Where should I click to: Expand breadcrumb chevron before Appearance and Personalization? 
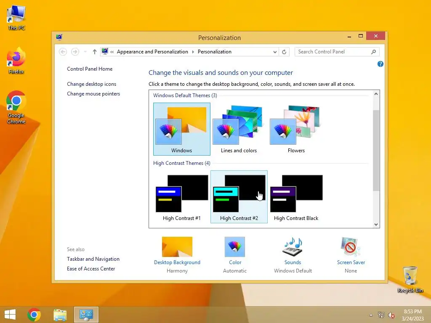[x=112, y=52]
